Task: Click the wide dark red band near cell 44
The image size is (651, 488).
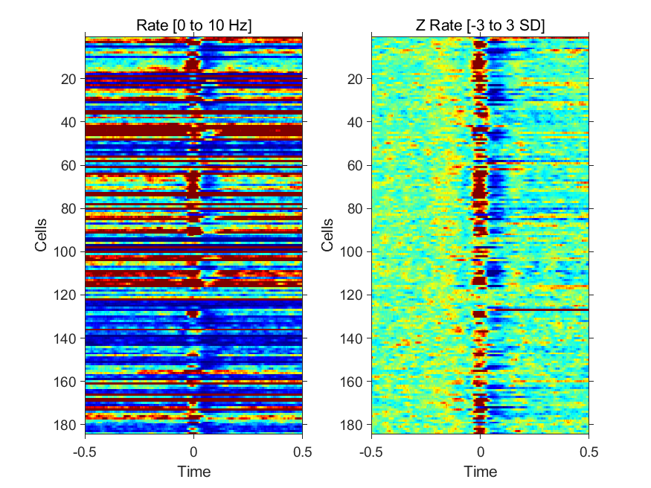Action: point(193,131)
